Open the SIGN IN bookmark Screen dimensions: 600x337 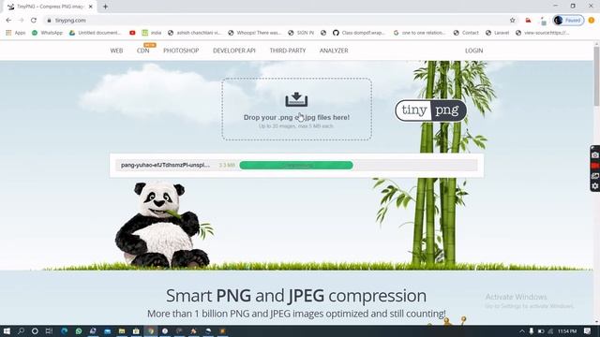[x=301, y=33]
